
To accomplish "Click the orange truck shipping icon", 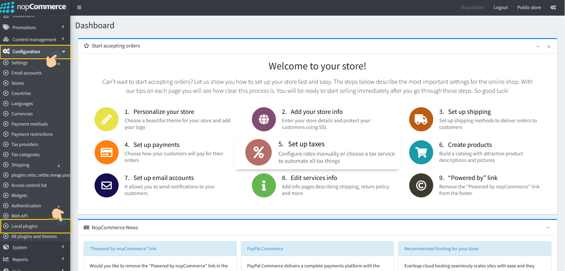I will tap(421, 119).
